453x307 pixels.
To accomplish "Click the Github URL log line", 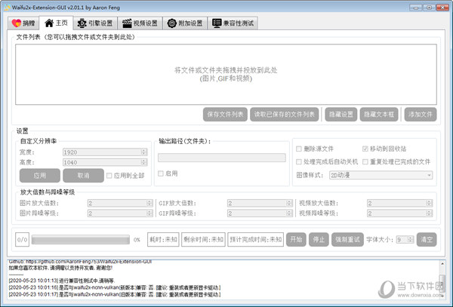I will pyautogui.click(x=80, y=262).
